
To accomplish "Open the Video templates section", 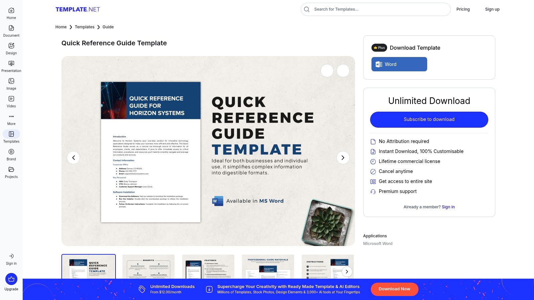I will (11, 101).
